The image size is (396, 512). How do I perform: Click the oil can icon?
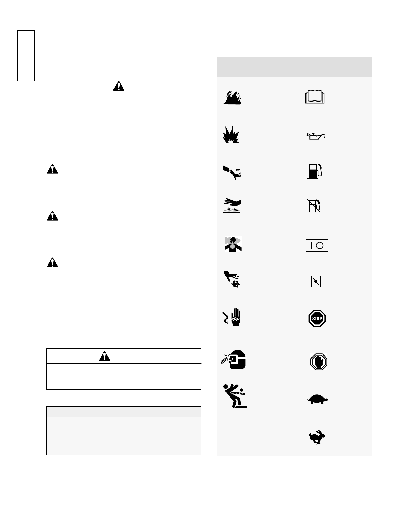point(316,136)
